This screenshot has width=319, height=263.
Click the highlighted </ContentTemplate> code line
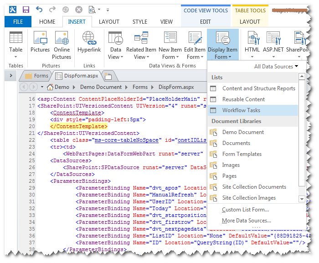coord(79,126)
